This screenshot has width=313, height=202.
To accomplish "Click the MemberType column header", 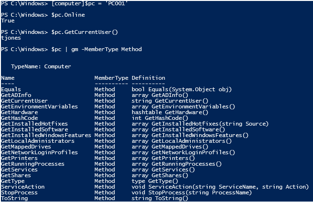I will point(111,78).
